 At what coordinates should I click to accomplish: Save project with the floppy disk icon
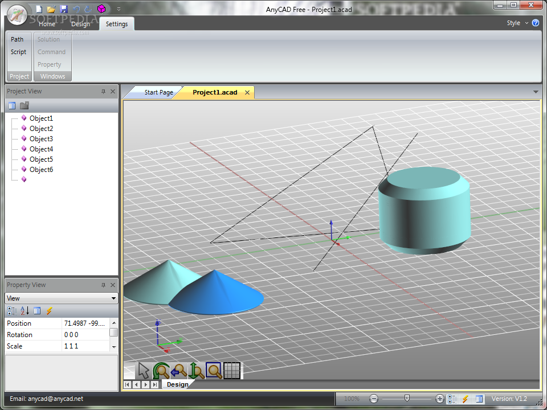(x=63, y=9)
